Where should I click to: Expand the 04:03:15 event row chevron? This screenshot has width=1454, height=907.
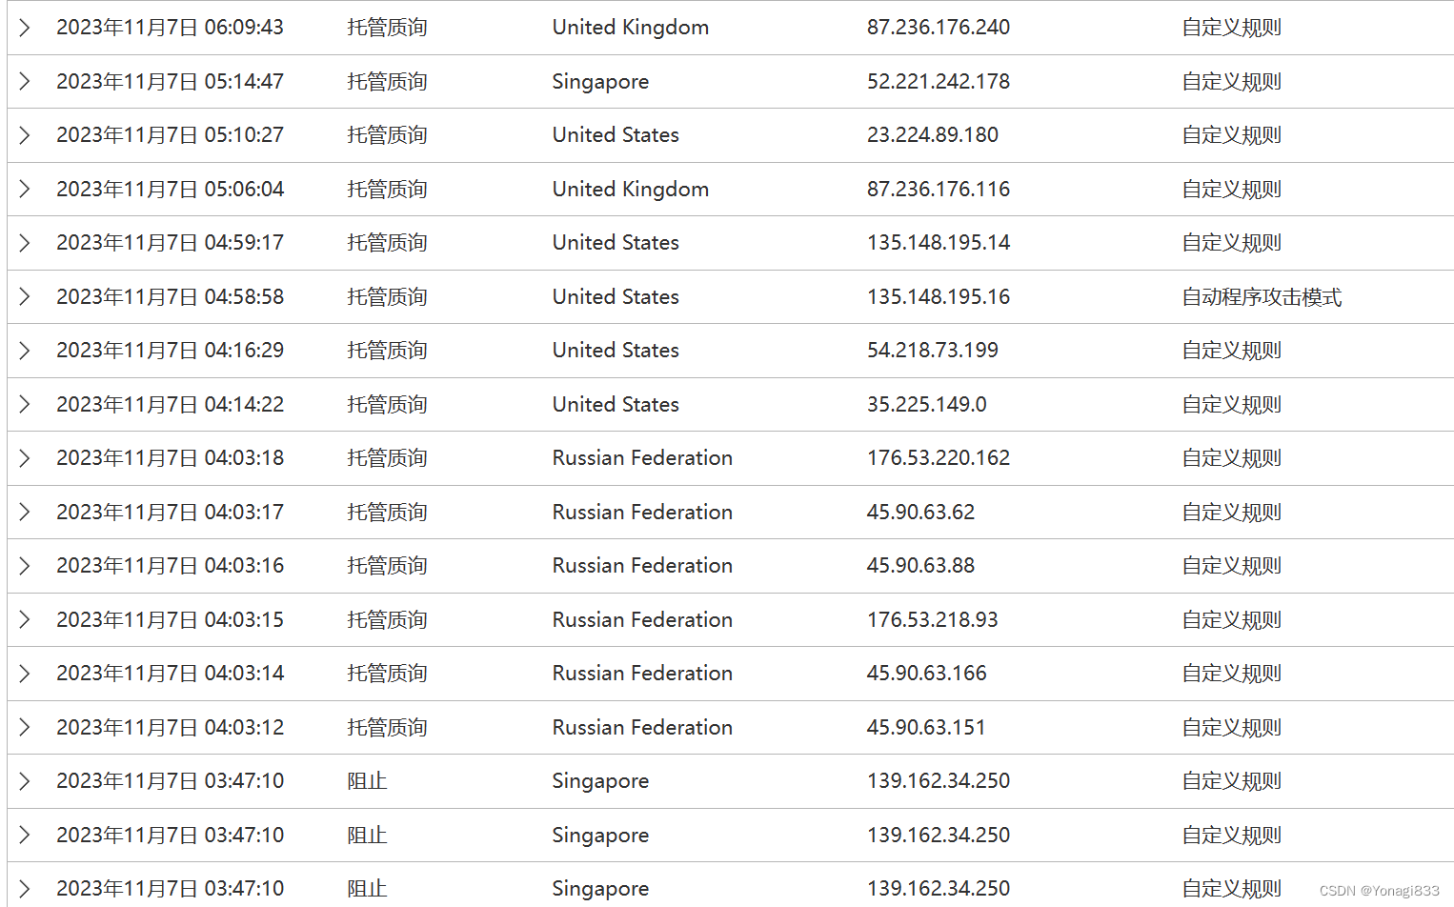coord(25,620)
